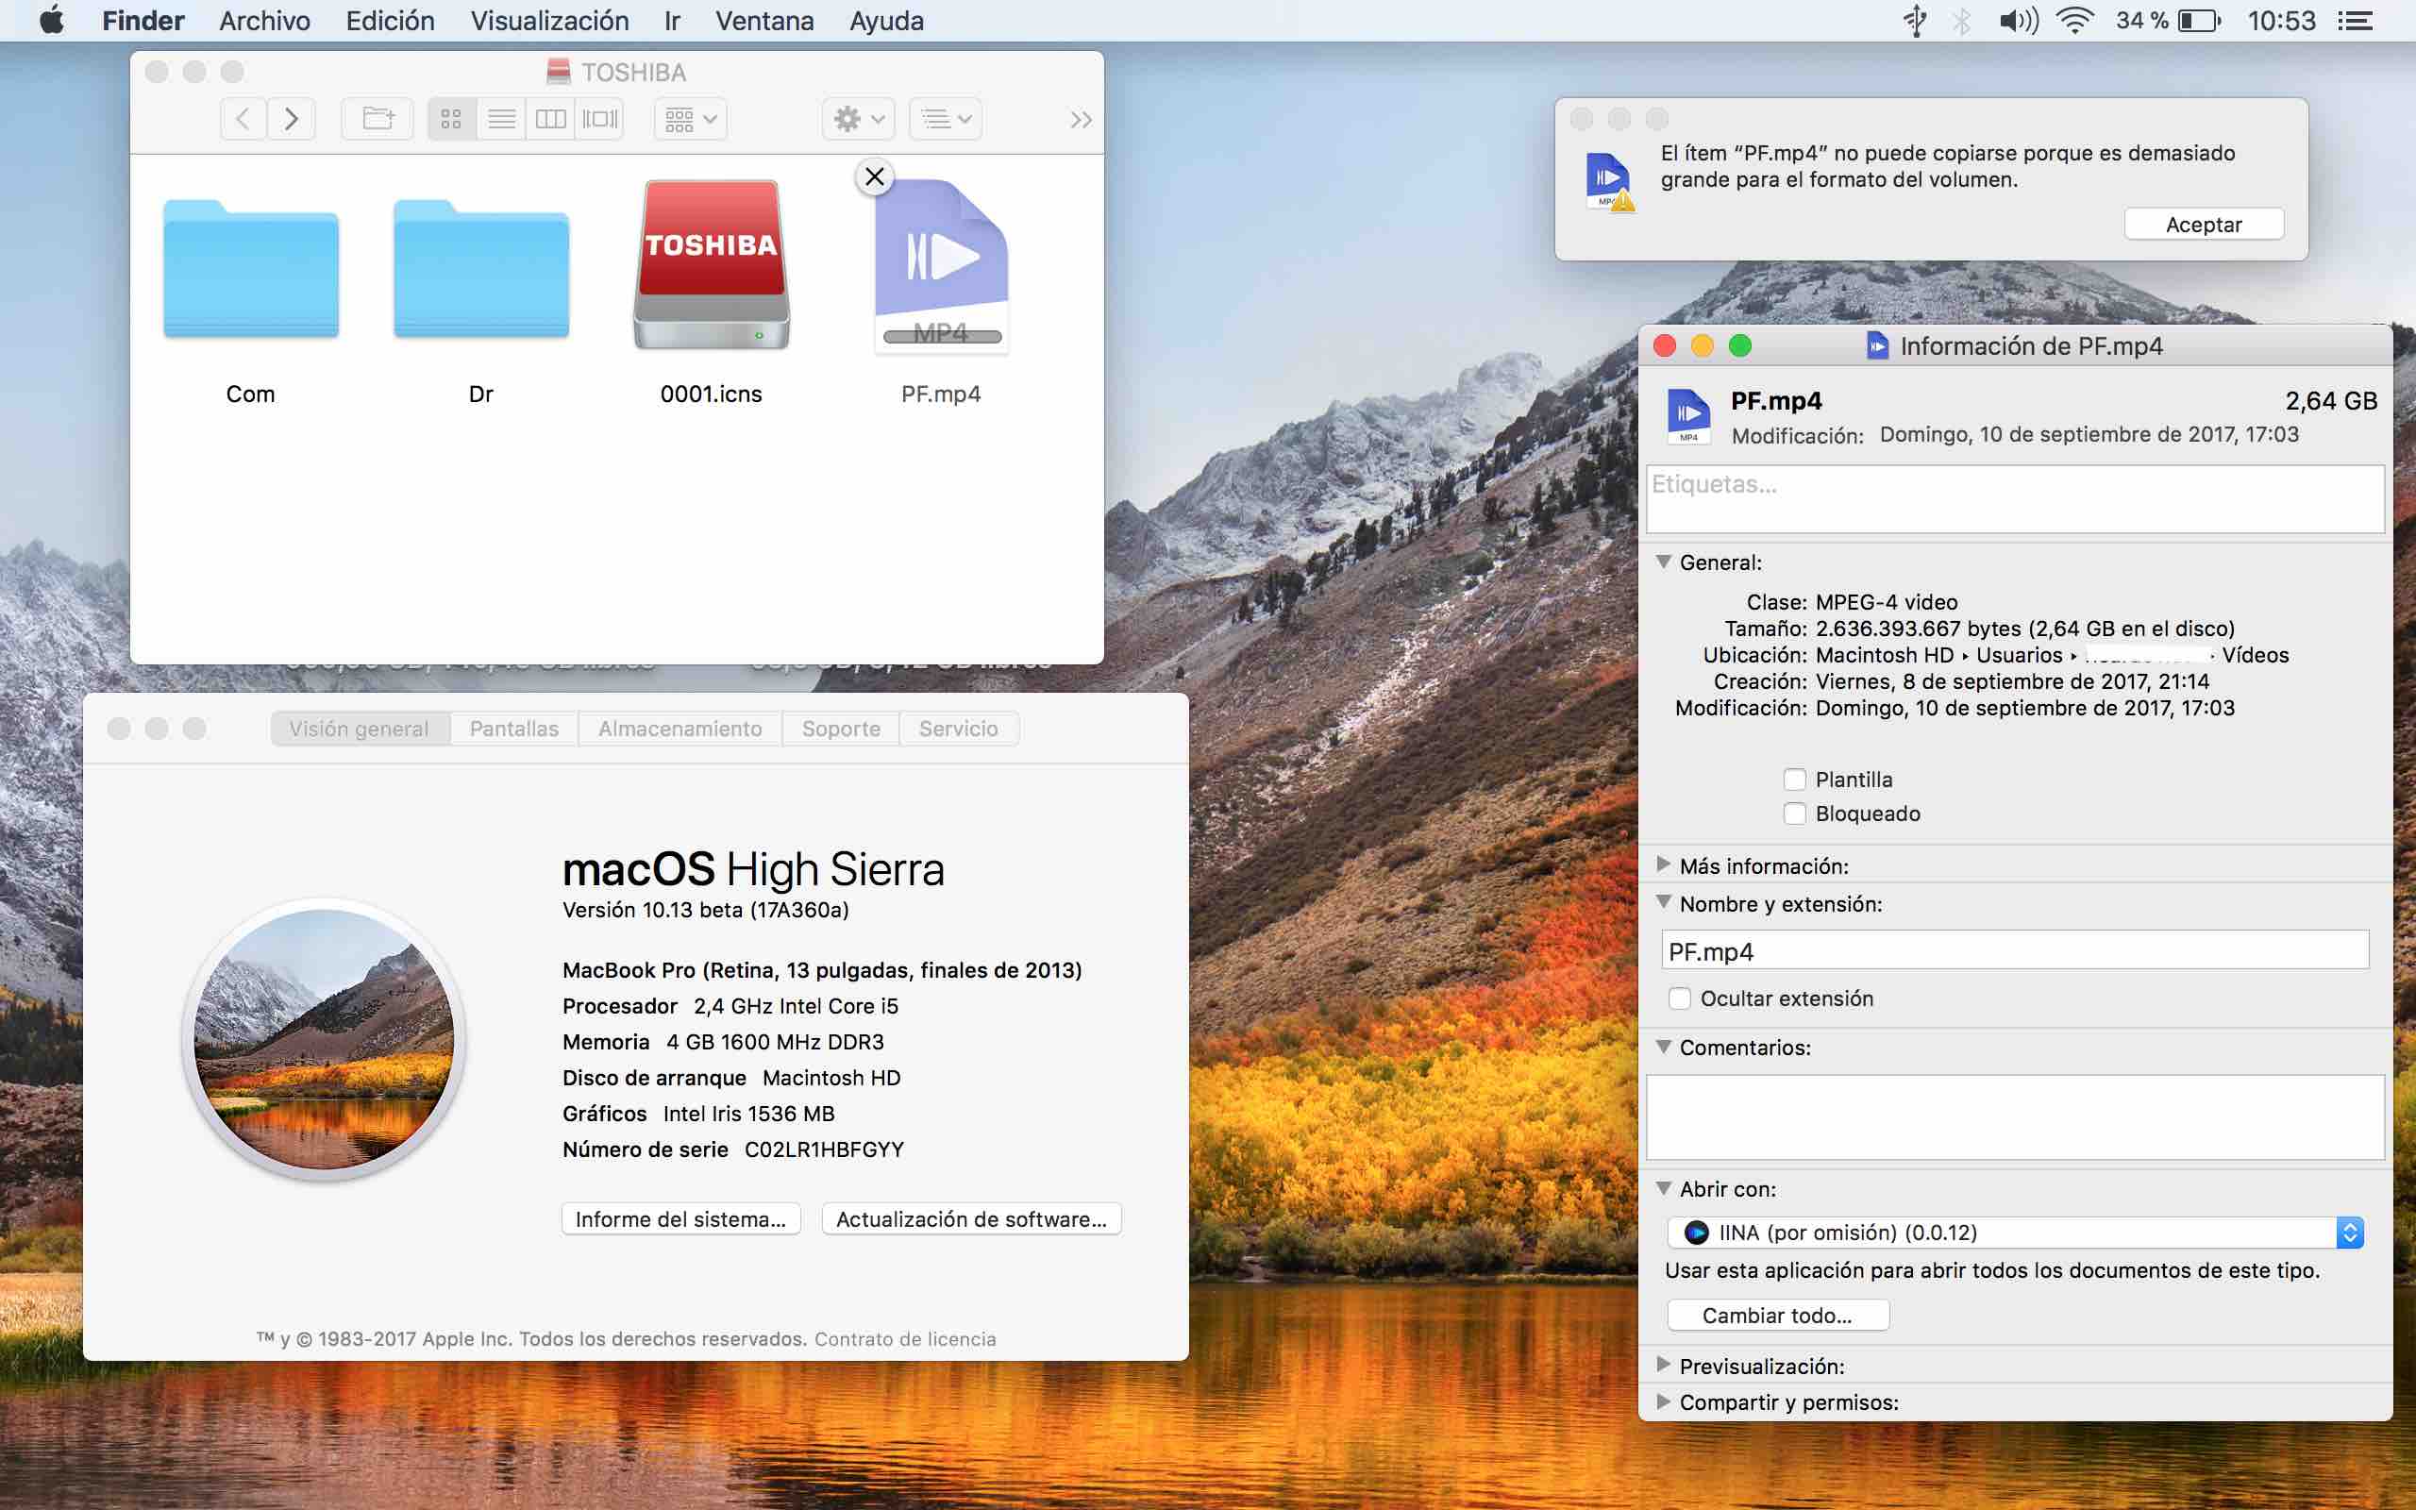The width and height of the screenshot is (2416, 1510).
Task: Expand Más información section
Action: click(1663, 864)
